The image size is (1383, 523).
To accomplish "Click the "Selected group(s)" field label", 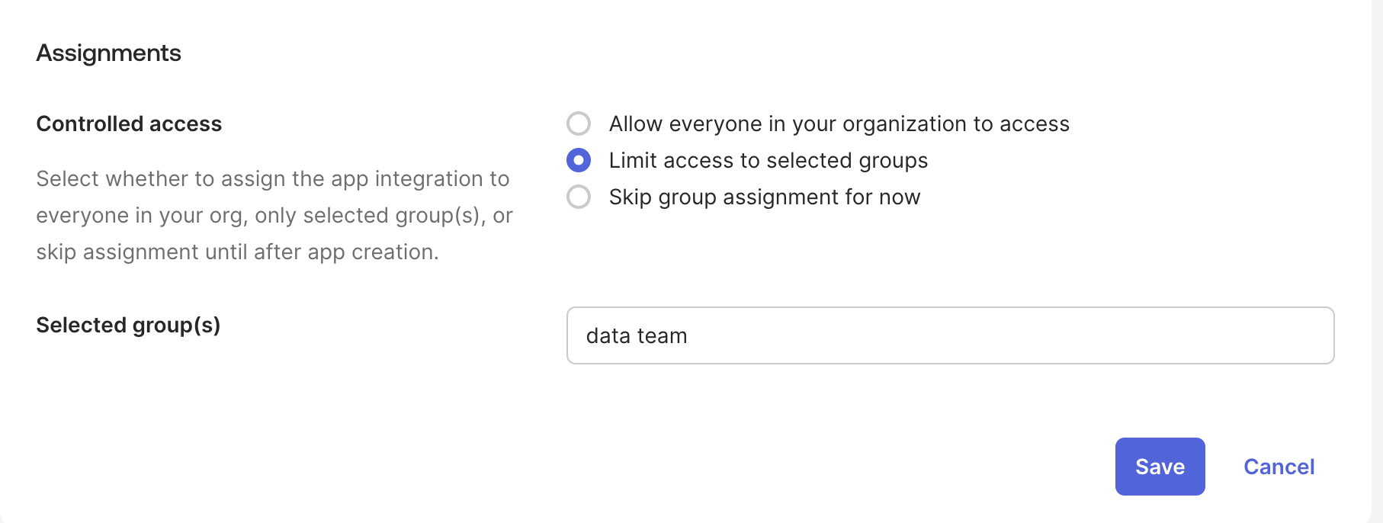I will 128,325.
